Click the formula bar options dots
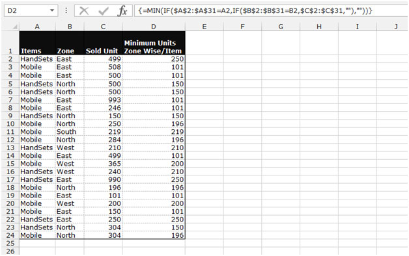The height and width of the screenshot is (256, 409). pos(66,10)
